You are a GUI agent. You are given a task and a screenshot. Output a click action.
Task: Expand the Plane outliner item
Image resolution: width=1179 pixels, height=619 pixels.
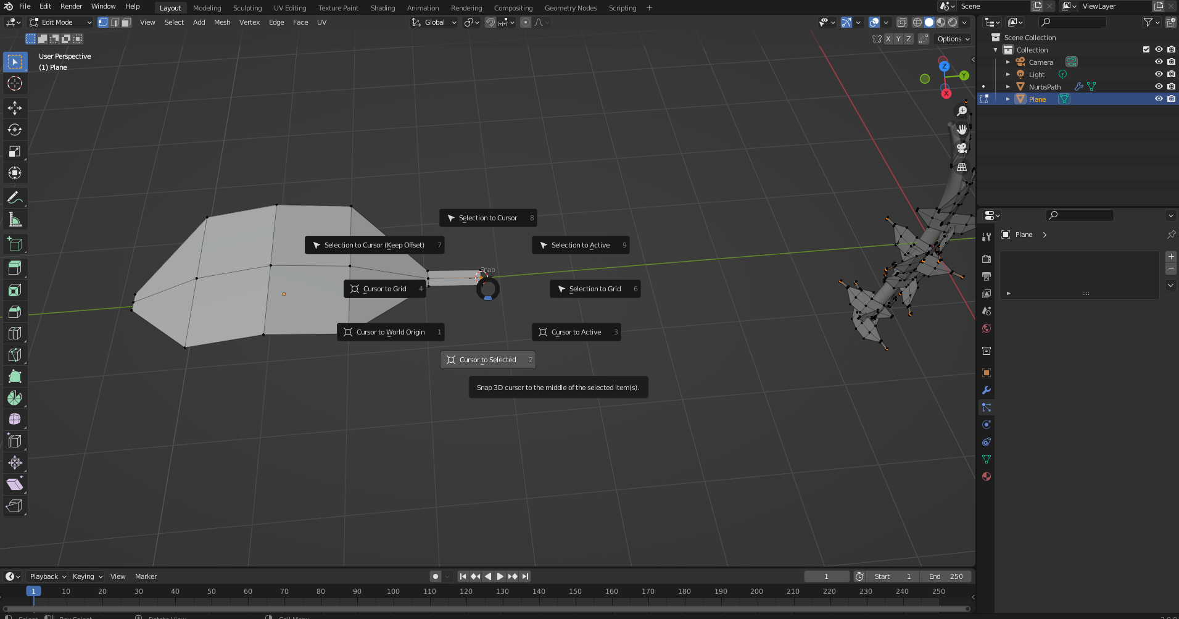[1008, 99]
